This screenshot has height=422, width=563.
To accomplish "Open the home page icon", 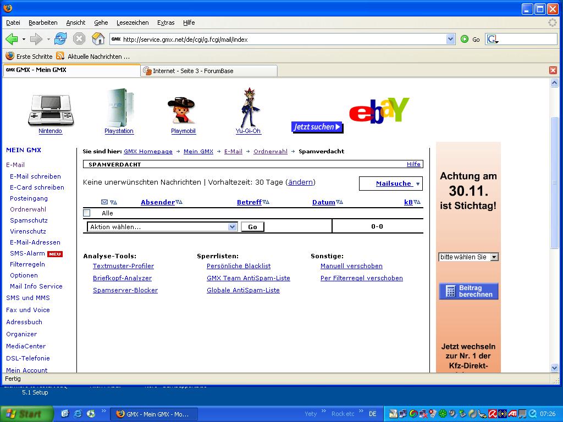I will click(98, 39).
